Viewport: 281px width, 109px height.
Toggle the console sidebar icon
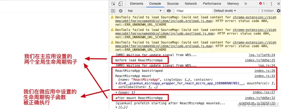click(x=113, y=11)
